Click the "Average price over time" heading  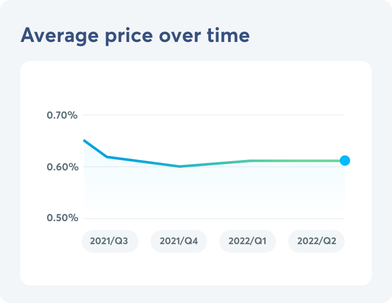tap(135, 36)
